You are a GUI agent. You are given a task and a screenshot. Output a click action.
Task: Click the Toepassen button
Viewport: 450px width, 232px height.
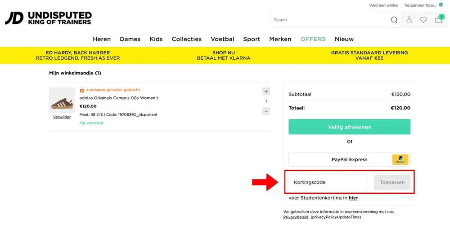coord(392,182)
